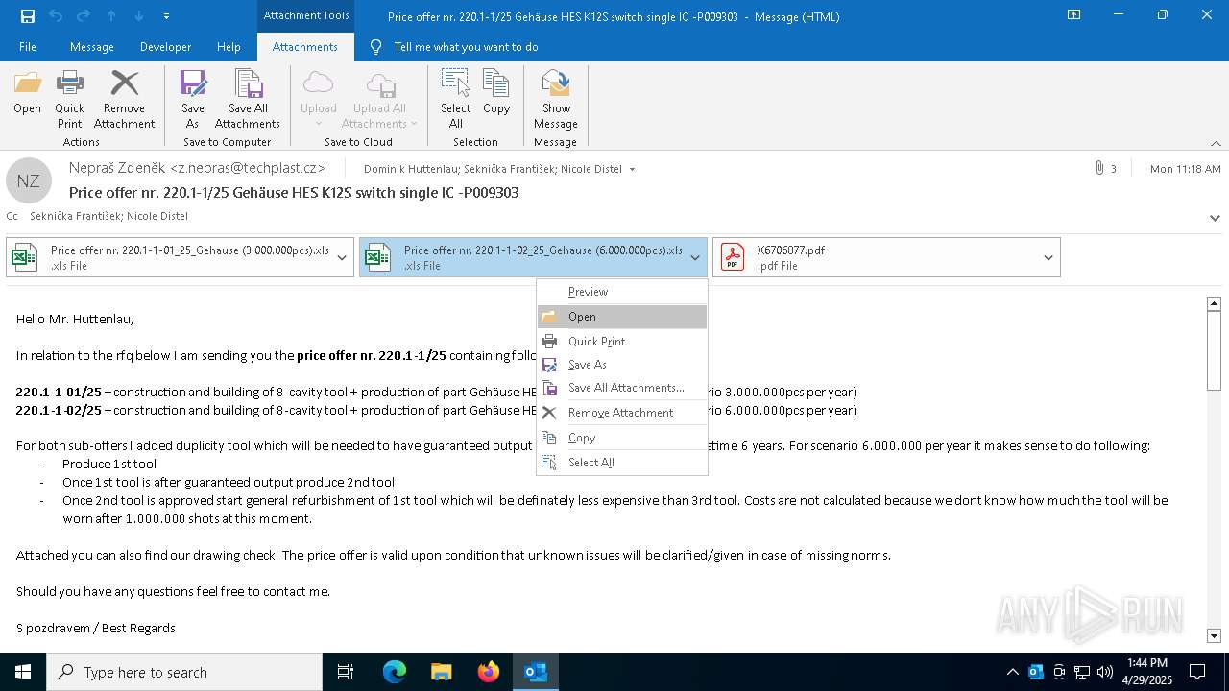Click the Save As ribbon icon
The image size is (1229, 691).
click(193, 100)
